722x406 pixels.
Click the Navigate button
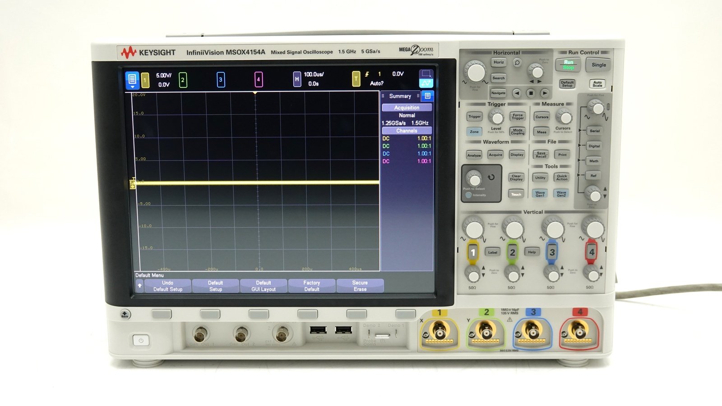[498, 93]
